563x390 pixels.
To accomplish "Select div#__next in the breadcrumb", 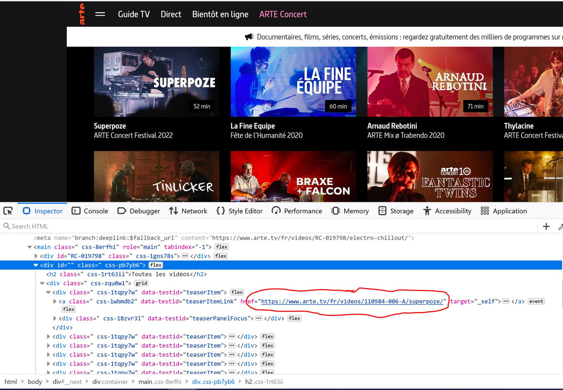I will click(x=67, y=382).
